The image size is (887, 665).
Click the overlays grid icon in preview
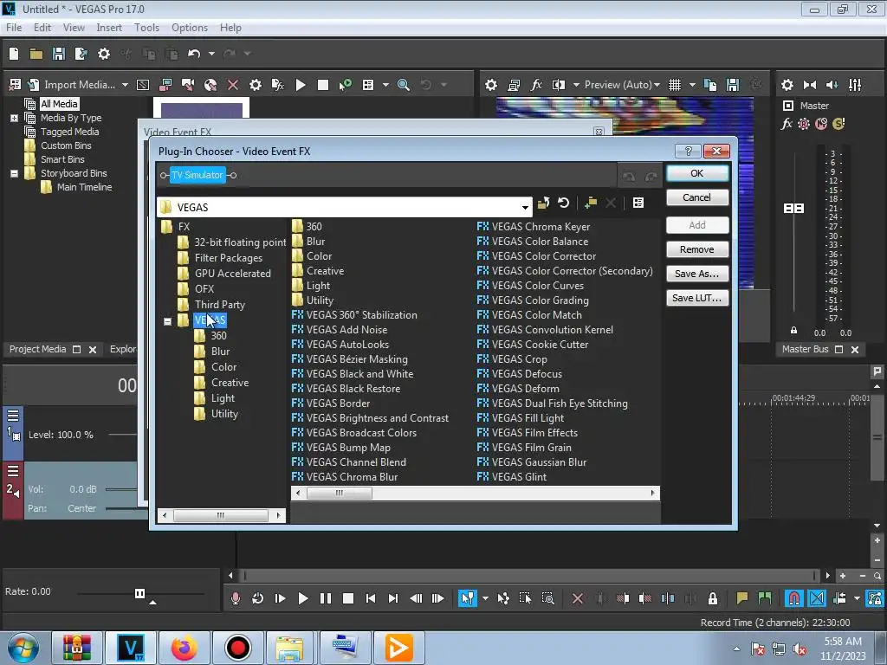[x=674, y=85]
